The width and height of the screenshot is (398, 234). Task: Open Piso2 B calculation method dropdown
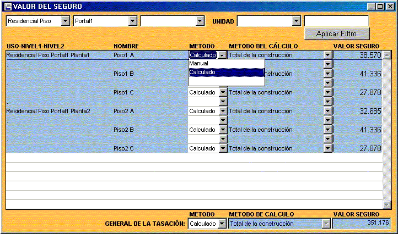click(327, 130)
